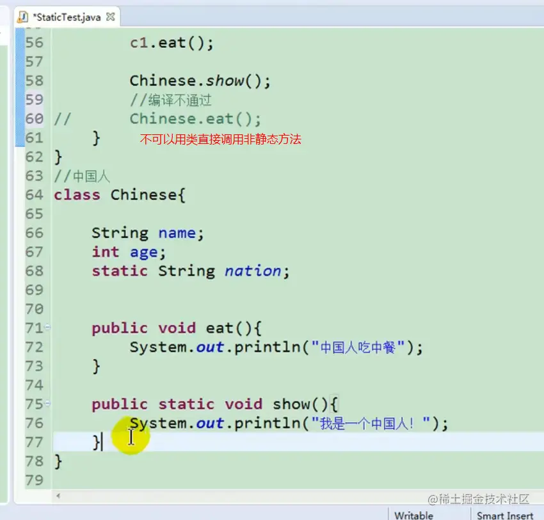Click the //中国人 comment on line 63
544x520 pixels.
tap(82, 176)
